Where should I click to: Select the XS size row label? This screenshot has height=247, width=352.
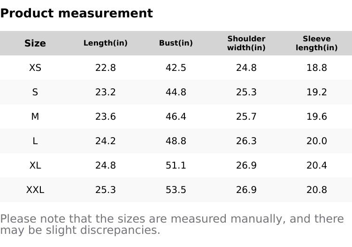tap(35, 68)
